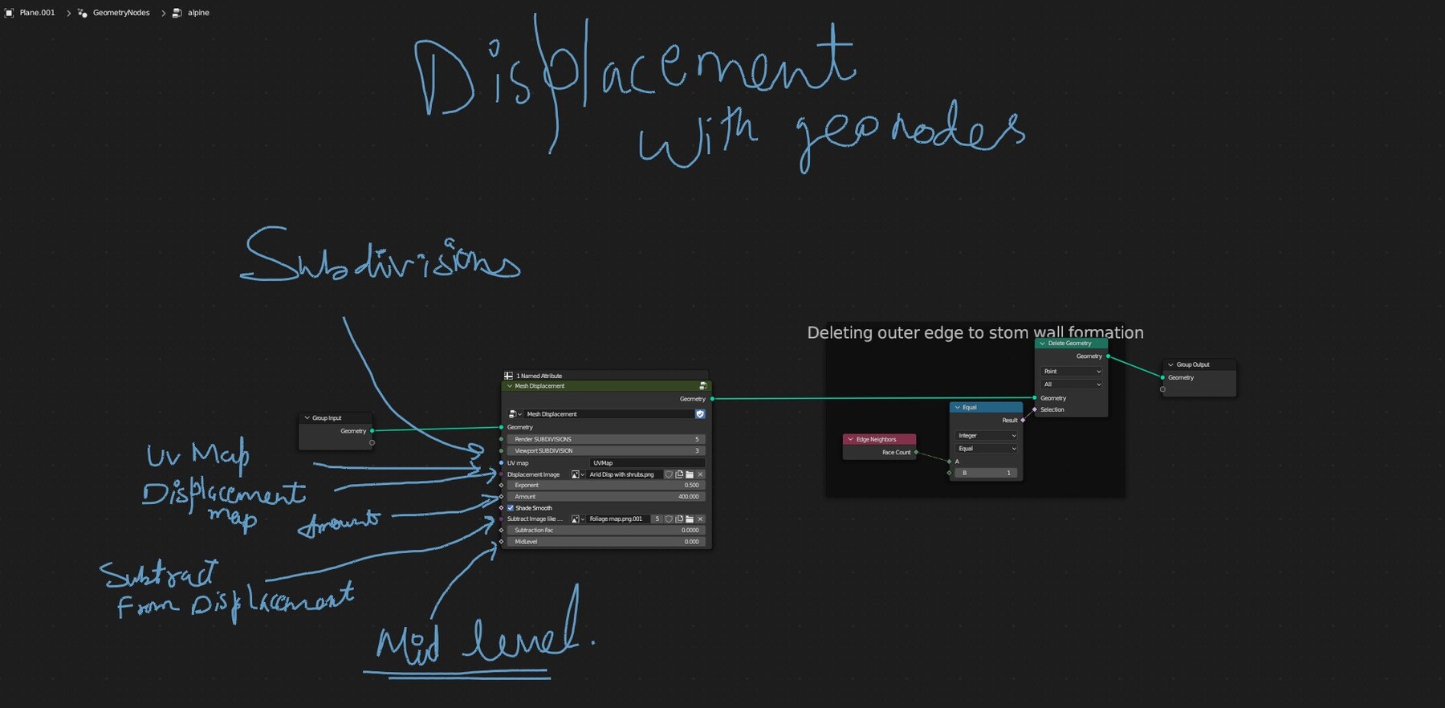Click the spreadsheet icon beside 1 Named Attribute
The image size is (1445, 708).
508,376
